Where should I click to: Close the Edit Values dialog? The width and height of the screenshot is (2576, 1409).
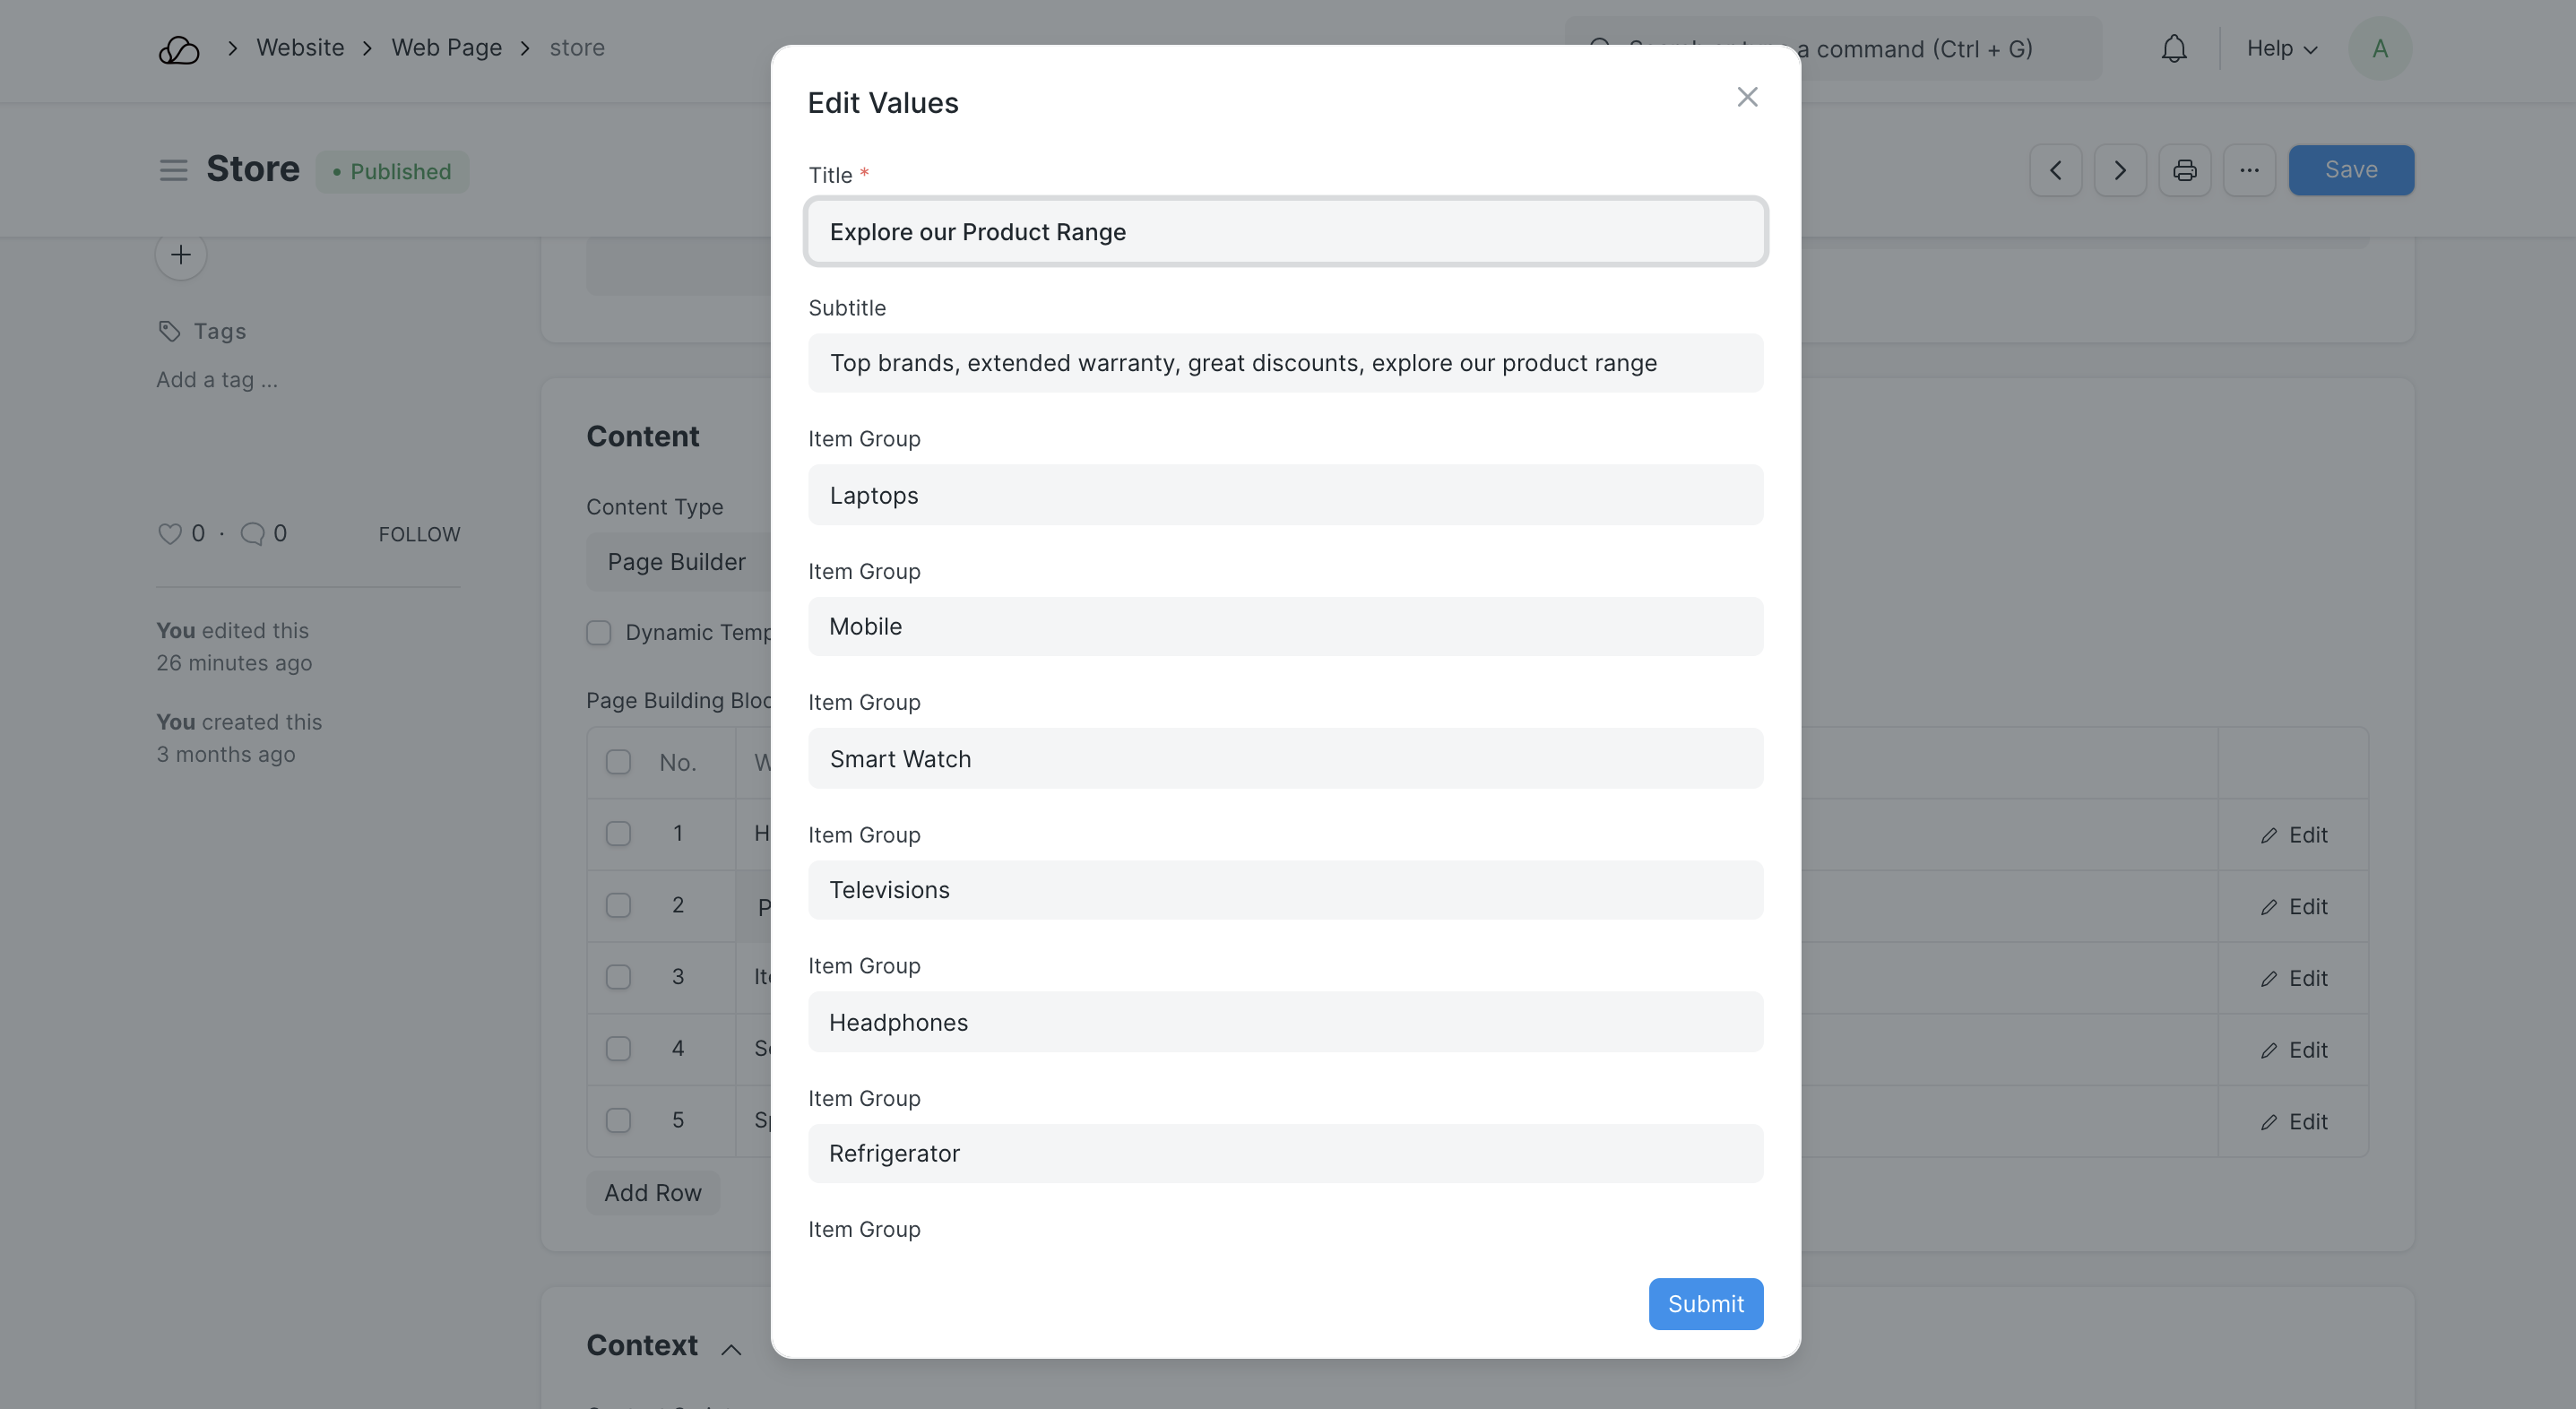1746,97
